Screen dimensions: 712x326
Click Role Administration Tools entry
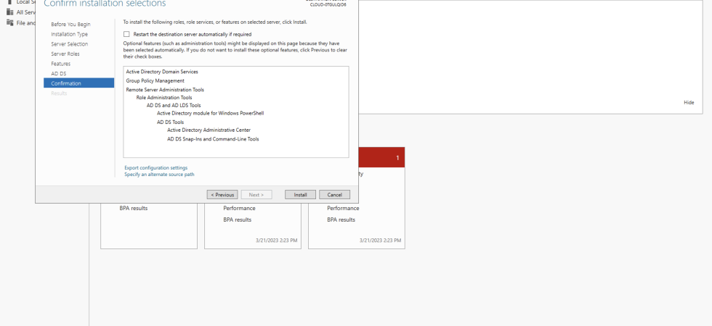(x=164, y=98)
